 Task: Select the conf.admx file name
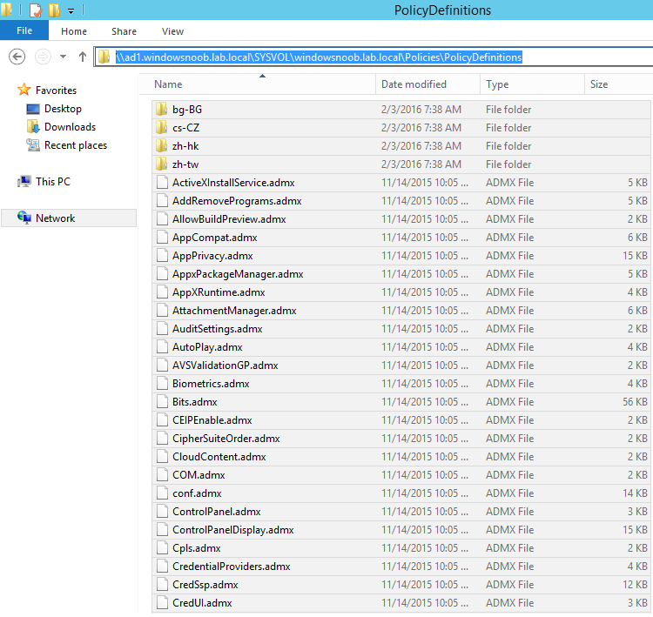(x=197, y=493)
